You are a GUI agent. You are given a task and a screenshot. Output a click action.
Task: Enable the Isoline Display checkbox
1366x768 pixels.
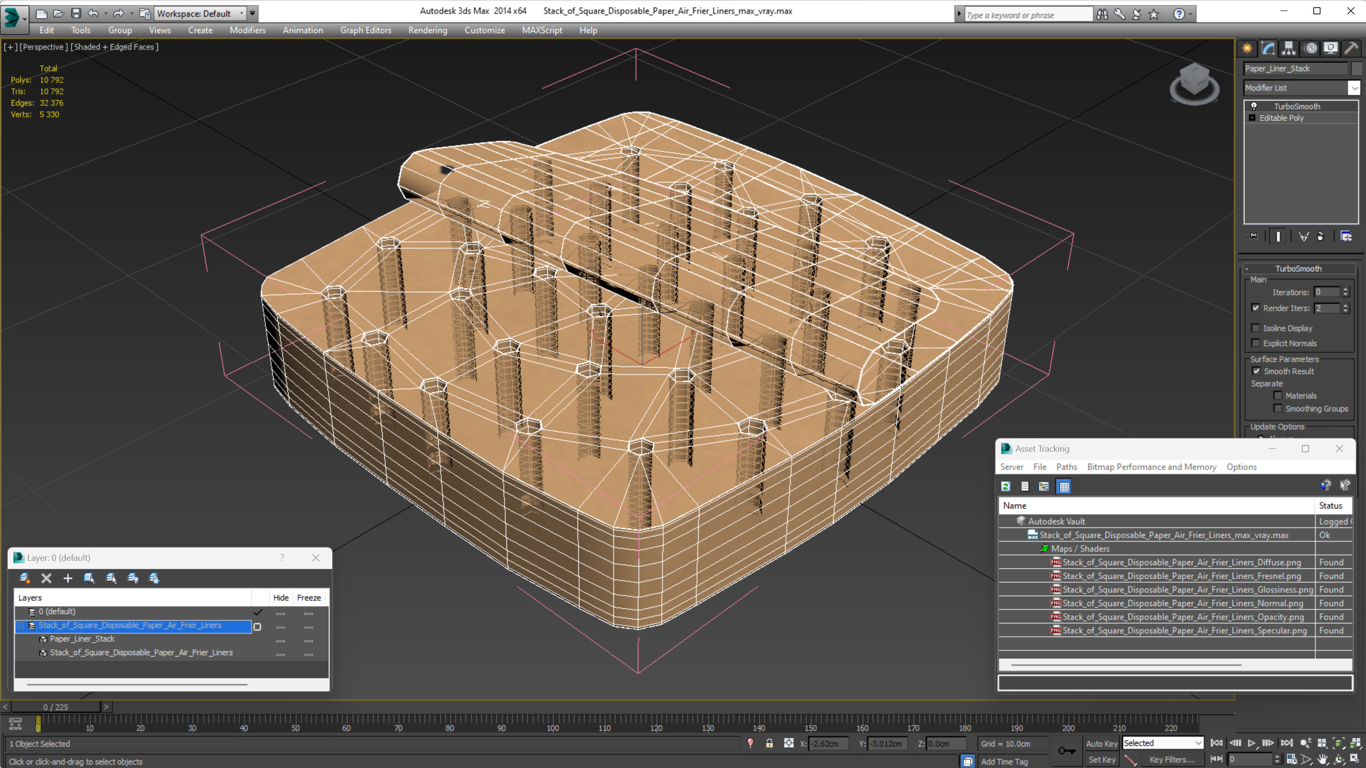(x=1256, y=328)
